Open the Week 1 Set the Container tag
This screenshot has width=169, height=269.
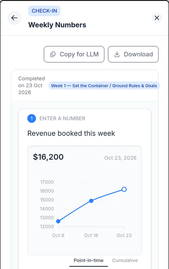104,86
